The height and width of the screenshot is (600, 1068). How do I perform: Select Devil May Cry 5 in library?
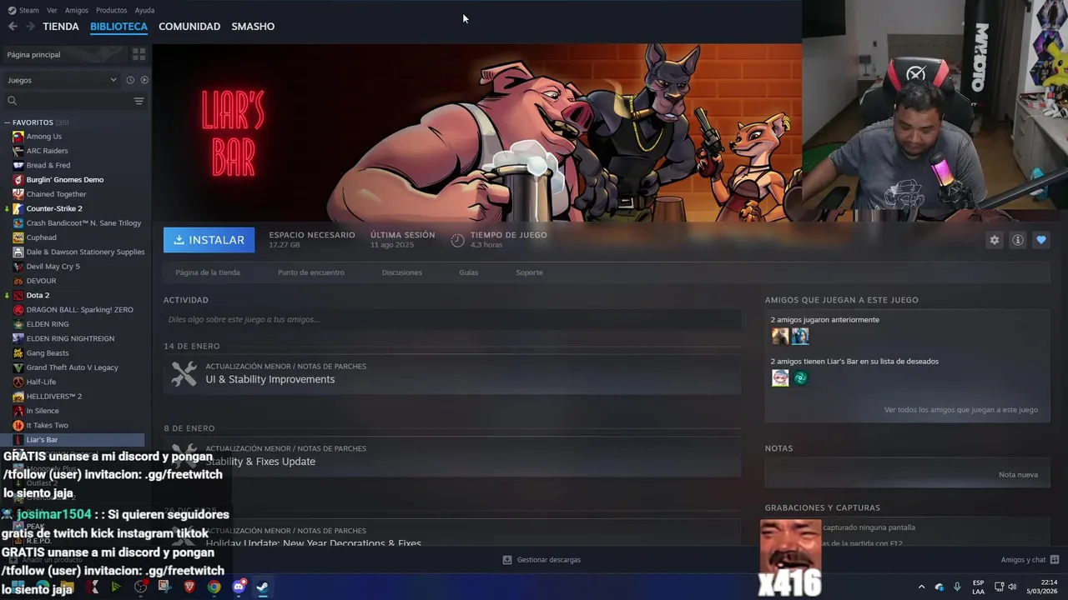click(x=53, y=267)
